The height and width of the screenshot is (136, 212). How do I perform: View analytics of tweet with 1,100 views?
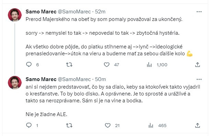click(x=149, y=65)
